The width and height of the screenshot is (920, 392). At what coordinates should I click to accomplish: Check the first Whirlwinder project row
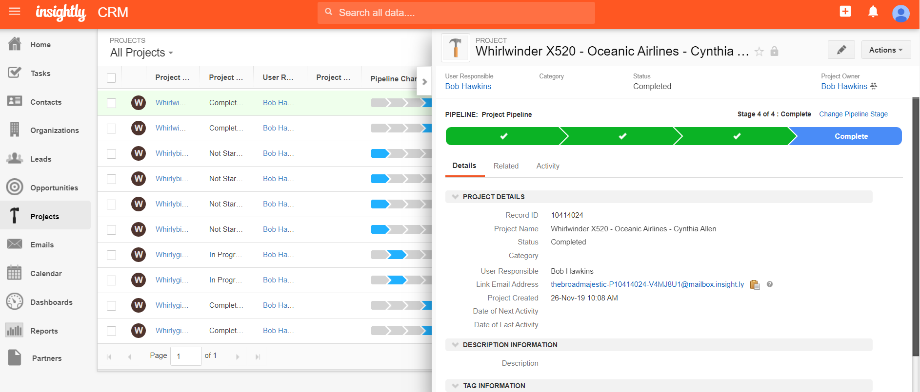tap(111, 103)
